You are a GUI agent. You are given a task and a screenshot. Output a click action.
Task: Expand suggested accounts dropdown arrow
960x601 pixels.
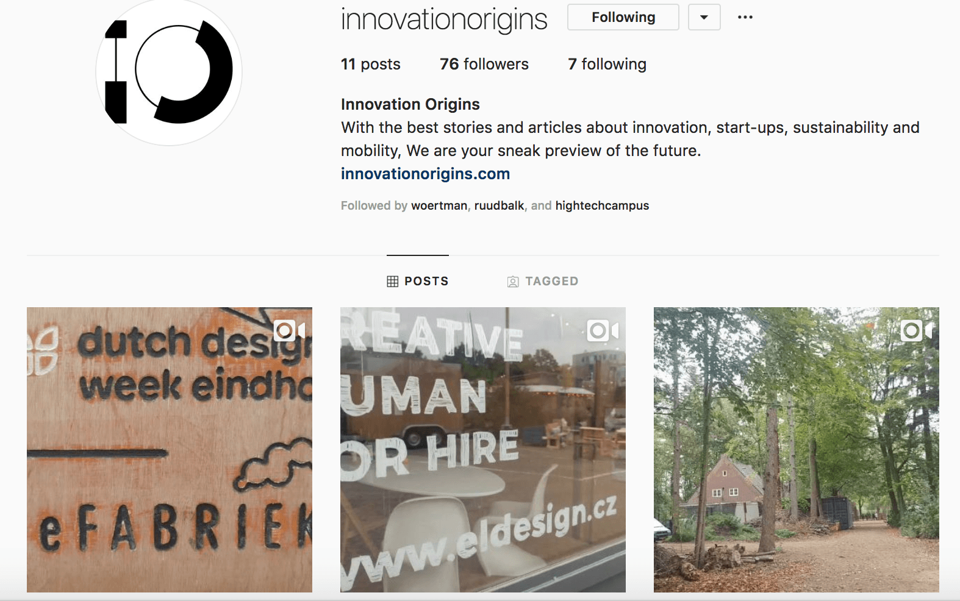pos(704,17)
